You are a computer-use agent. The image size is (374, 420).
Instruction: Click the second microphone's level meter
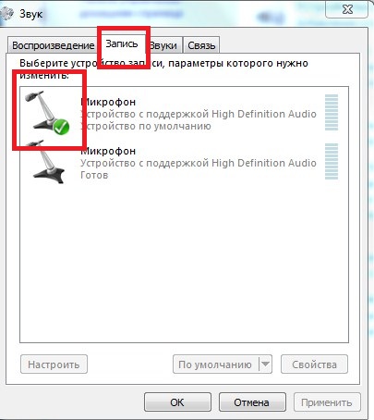(x=332, y=161)
